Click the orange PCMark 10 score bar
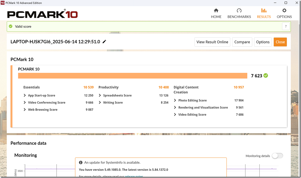The image size is (301, 178). click(x=133, y=76)
